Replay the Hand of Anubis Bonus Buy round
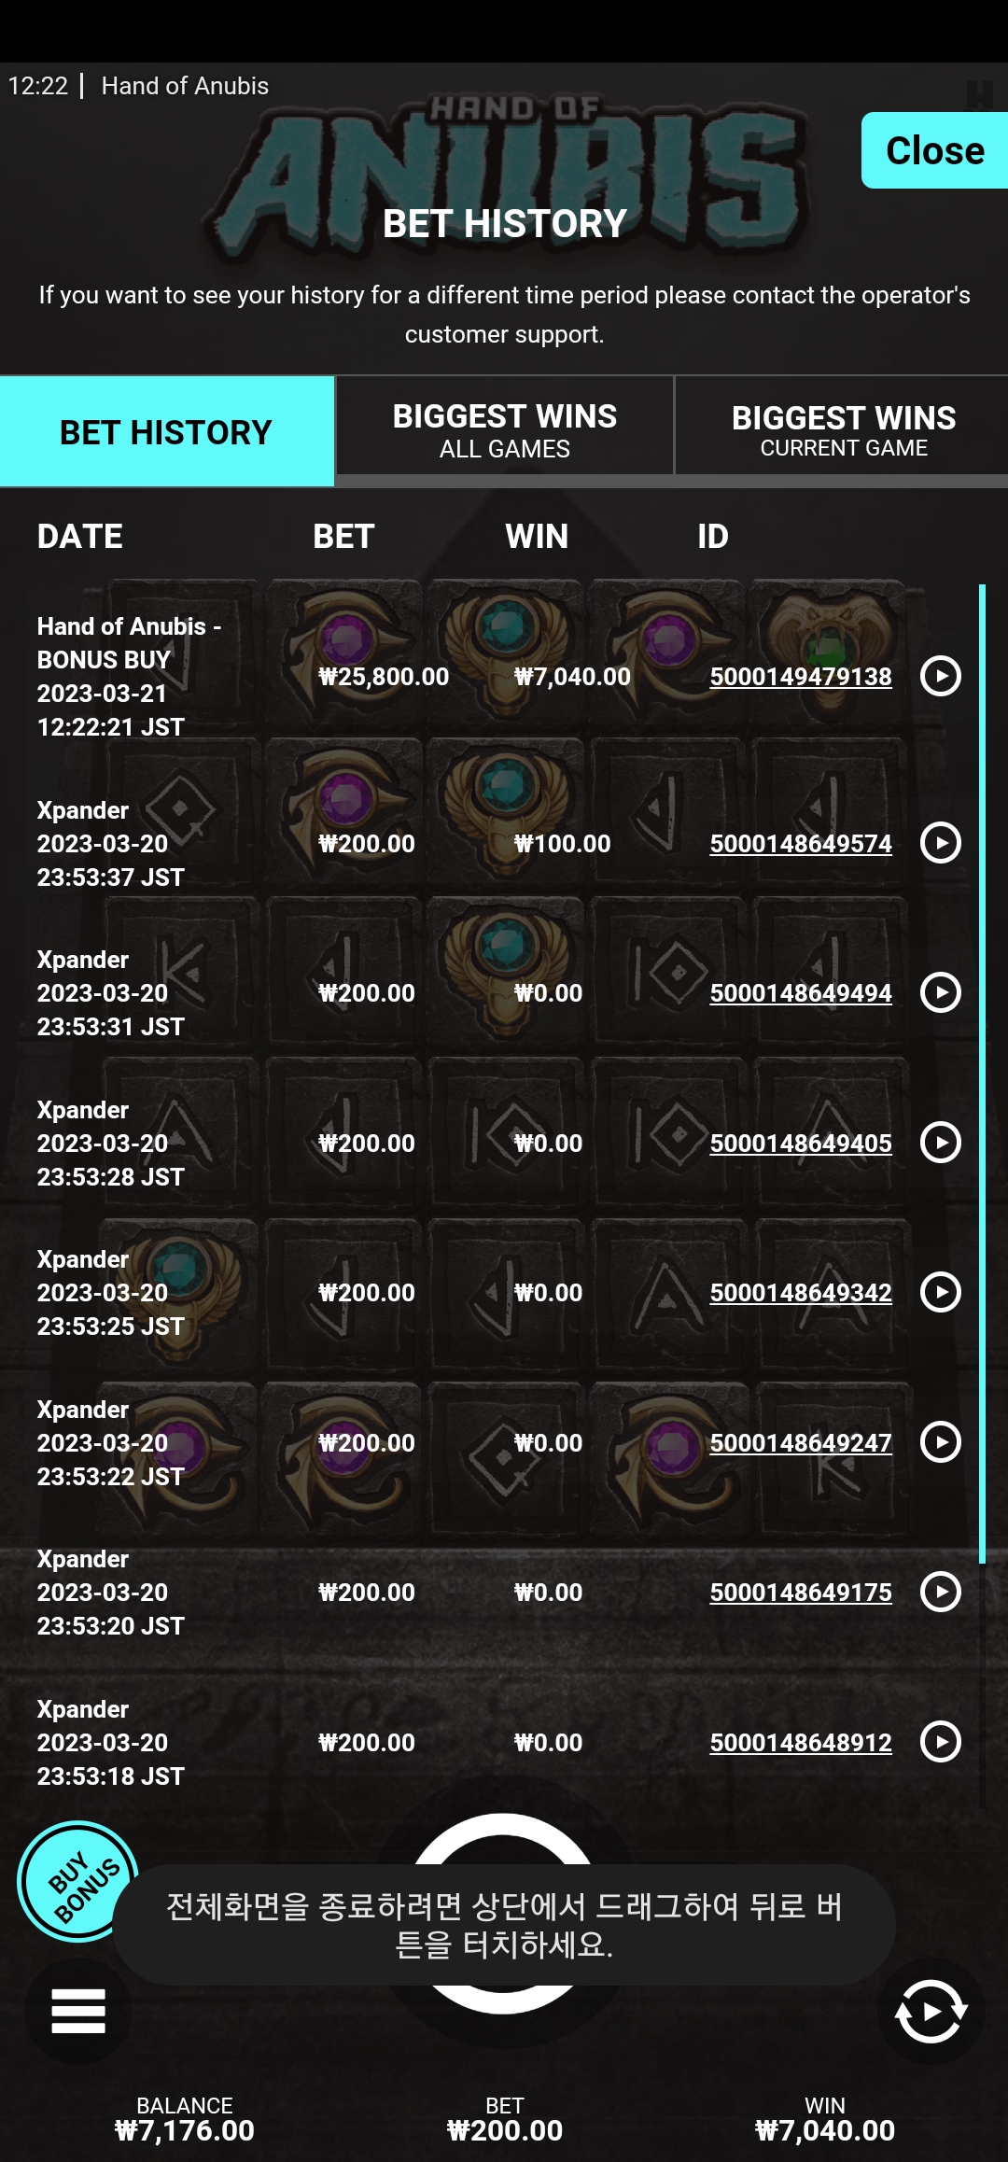Viewport: 1008px width, 2162px height. pyautogui.click(x=940, y=676)
